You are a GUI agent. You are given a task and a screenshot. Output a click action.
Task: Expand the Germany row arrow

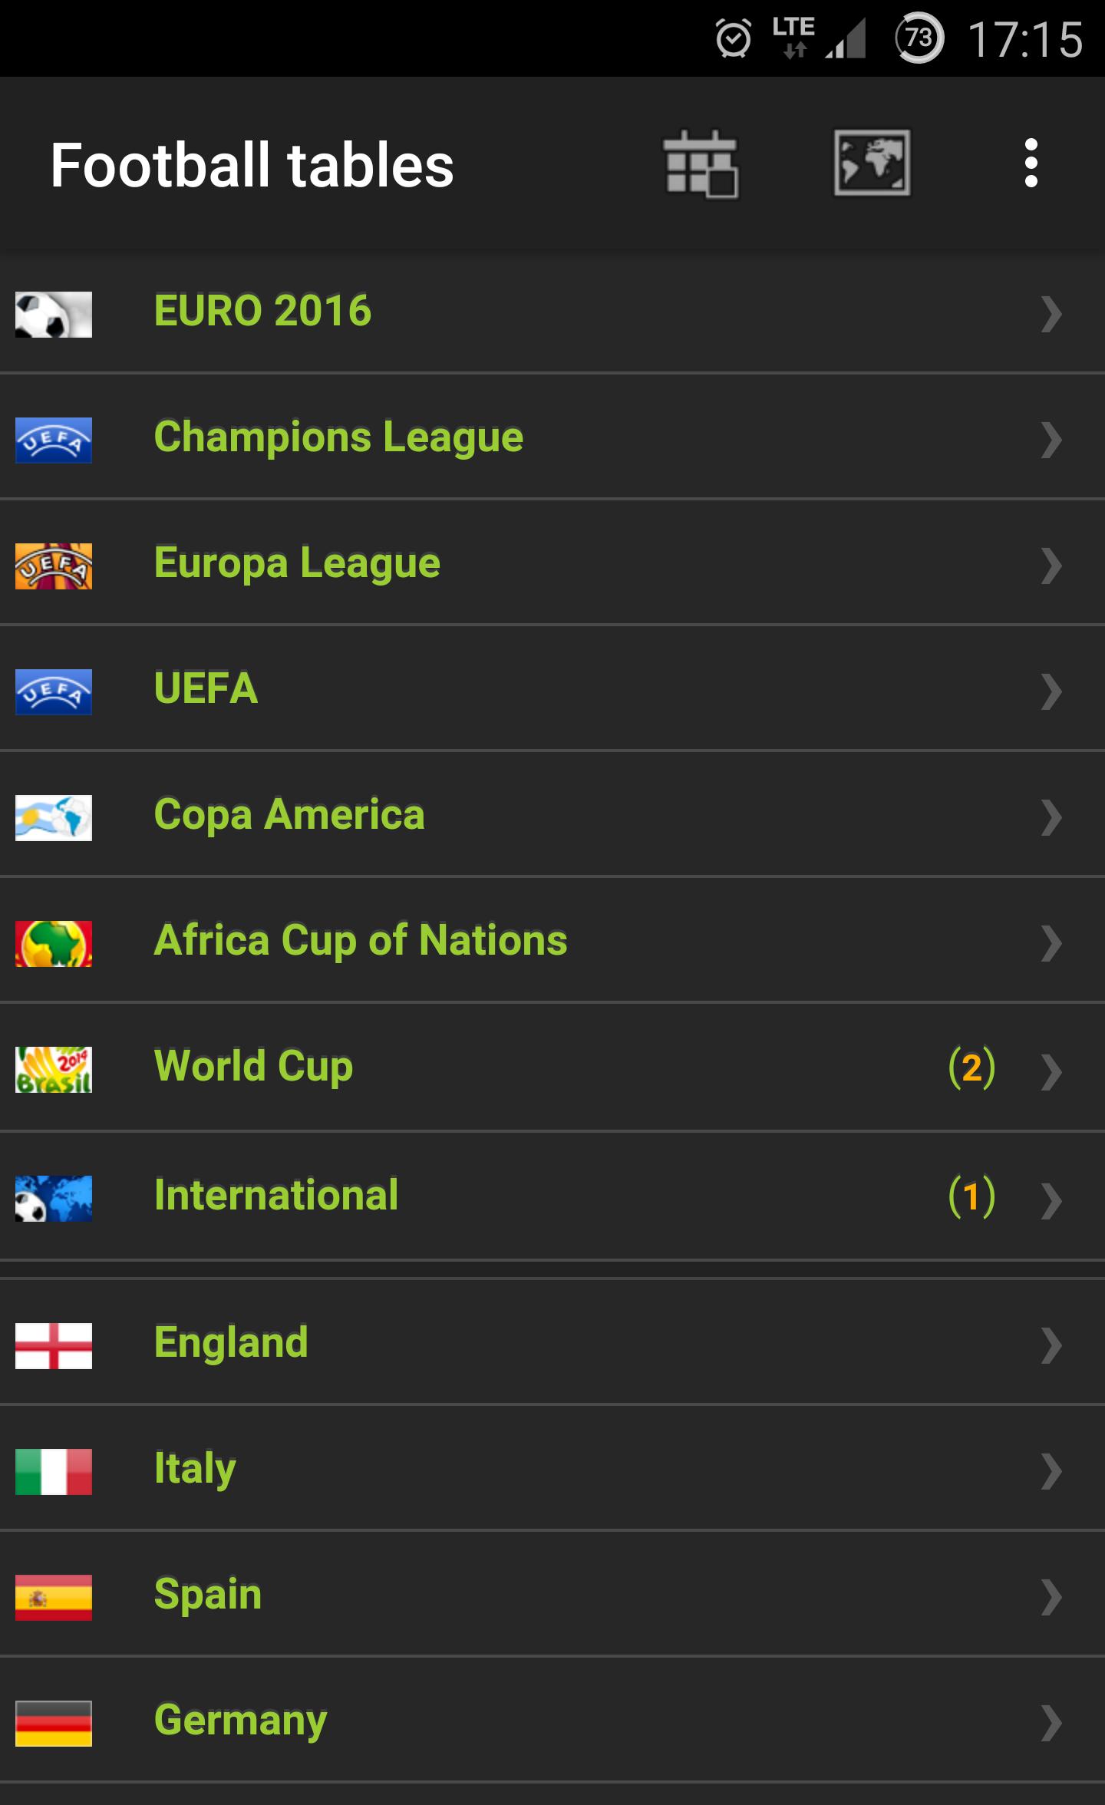(1051, 1724)
